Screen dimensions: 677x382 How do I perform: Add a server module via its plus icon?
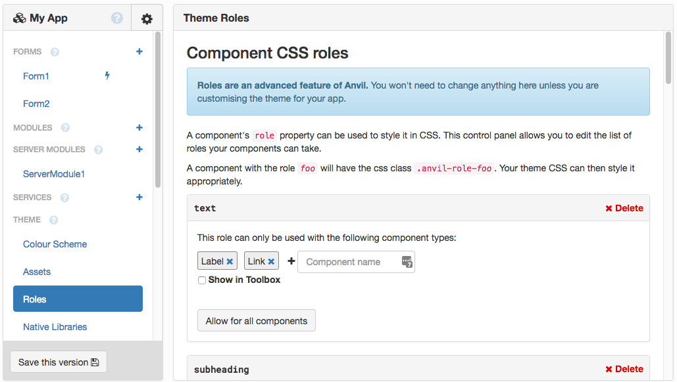[x=139, y=149]
